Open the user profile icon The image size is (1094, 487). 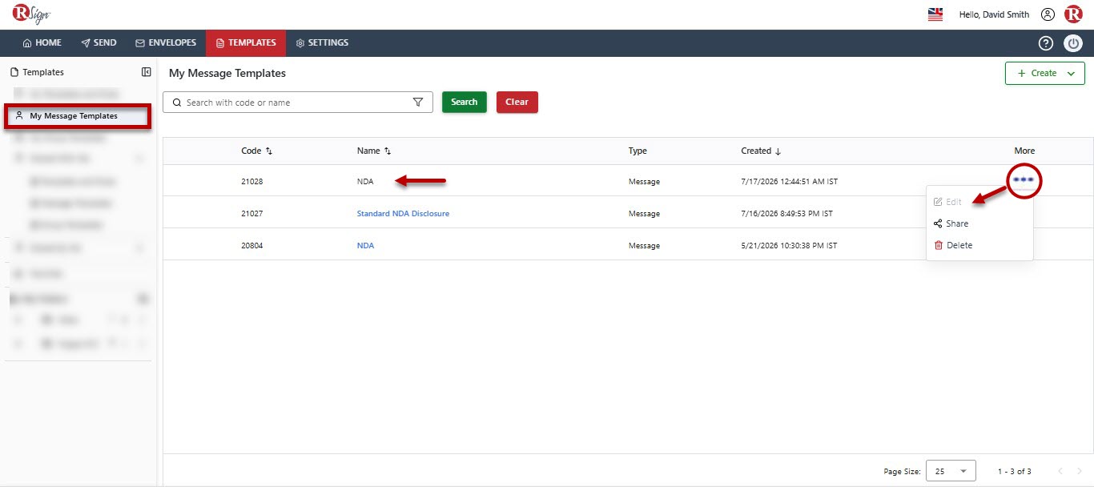[x=1048, y=14]
